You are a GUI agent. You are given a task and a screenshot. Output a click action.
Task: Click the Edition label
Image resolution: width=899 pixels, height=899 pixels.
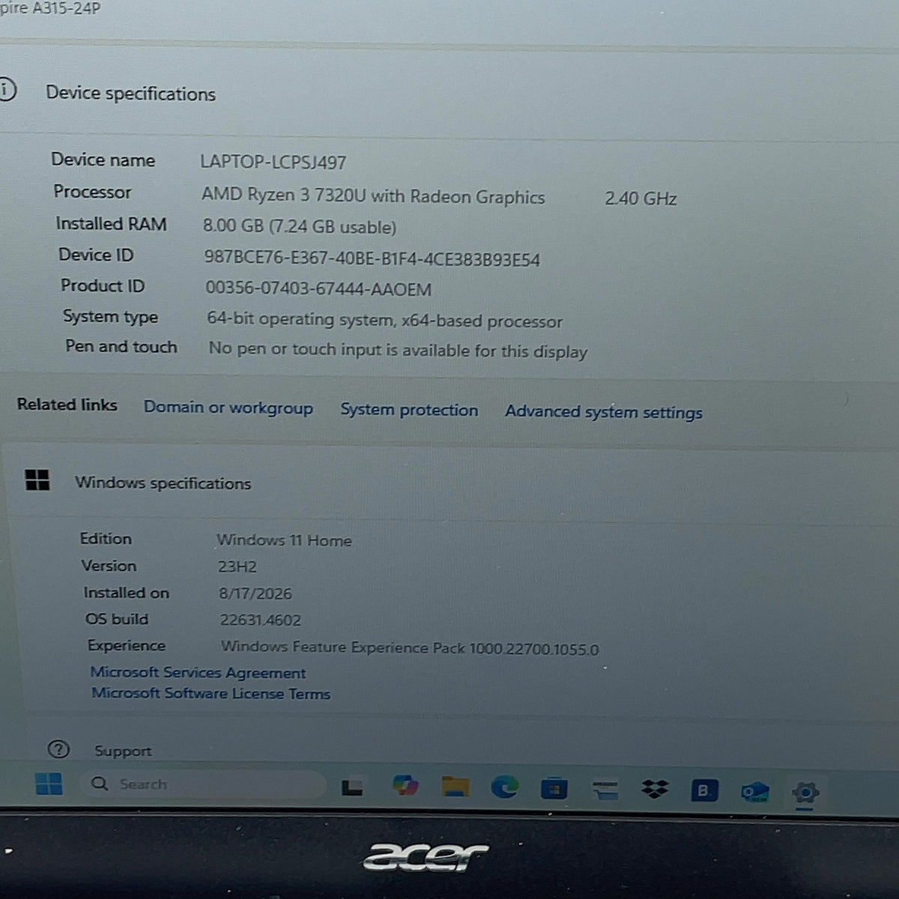coord(106,539)
